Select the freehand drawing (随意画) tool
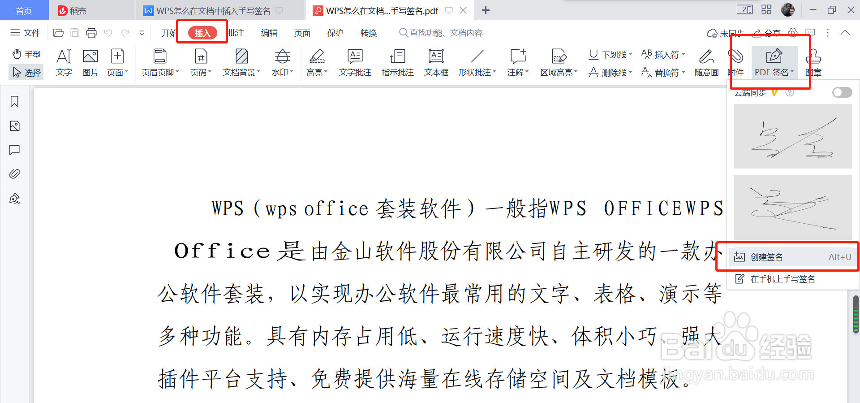 tap(706, 63)
